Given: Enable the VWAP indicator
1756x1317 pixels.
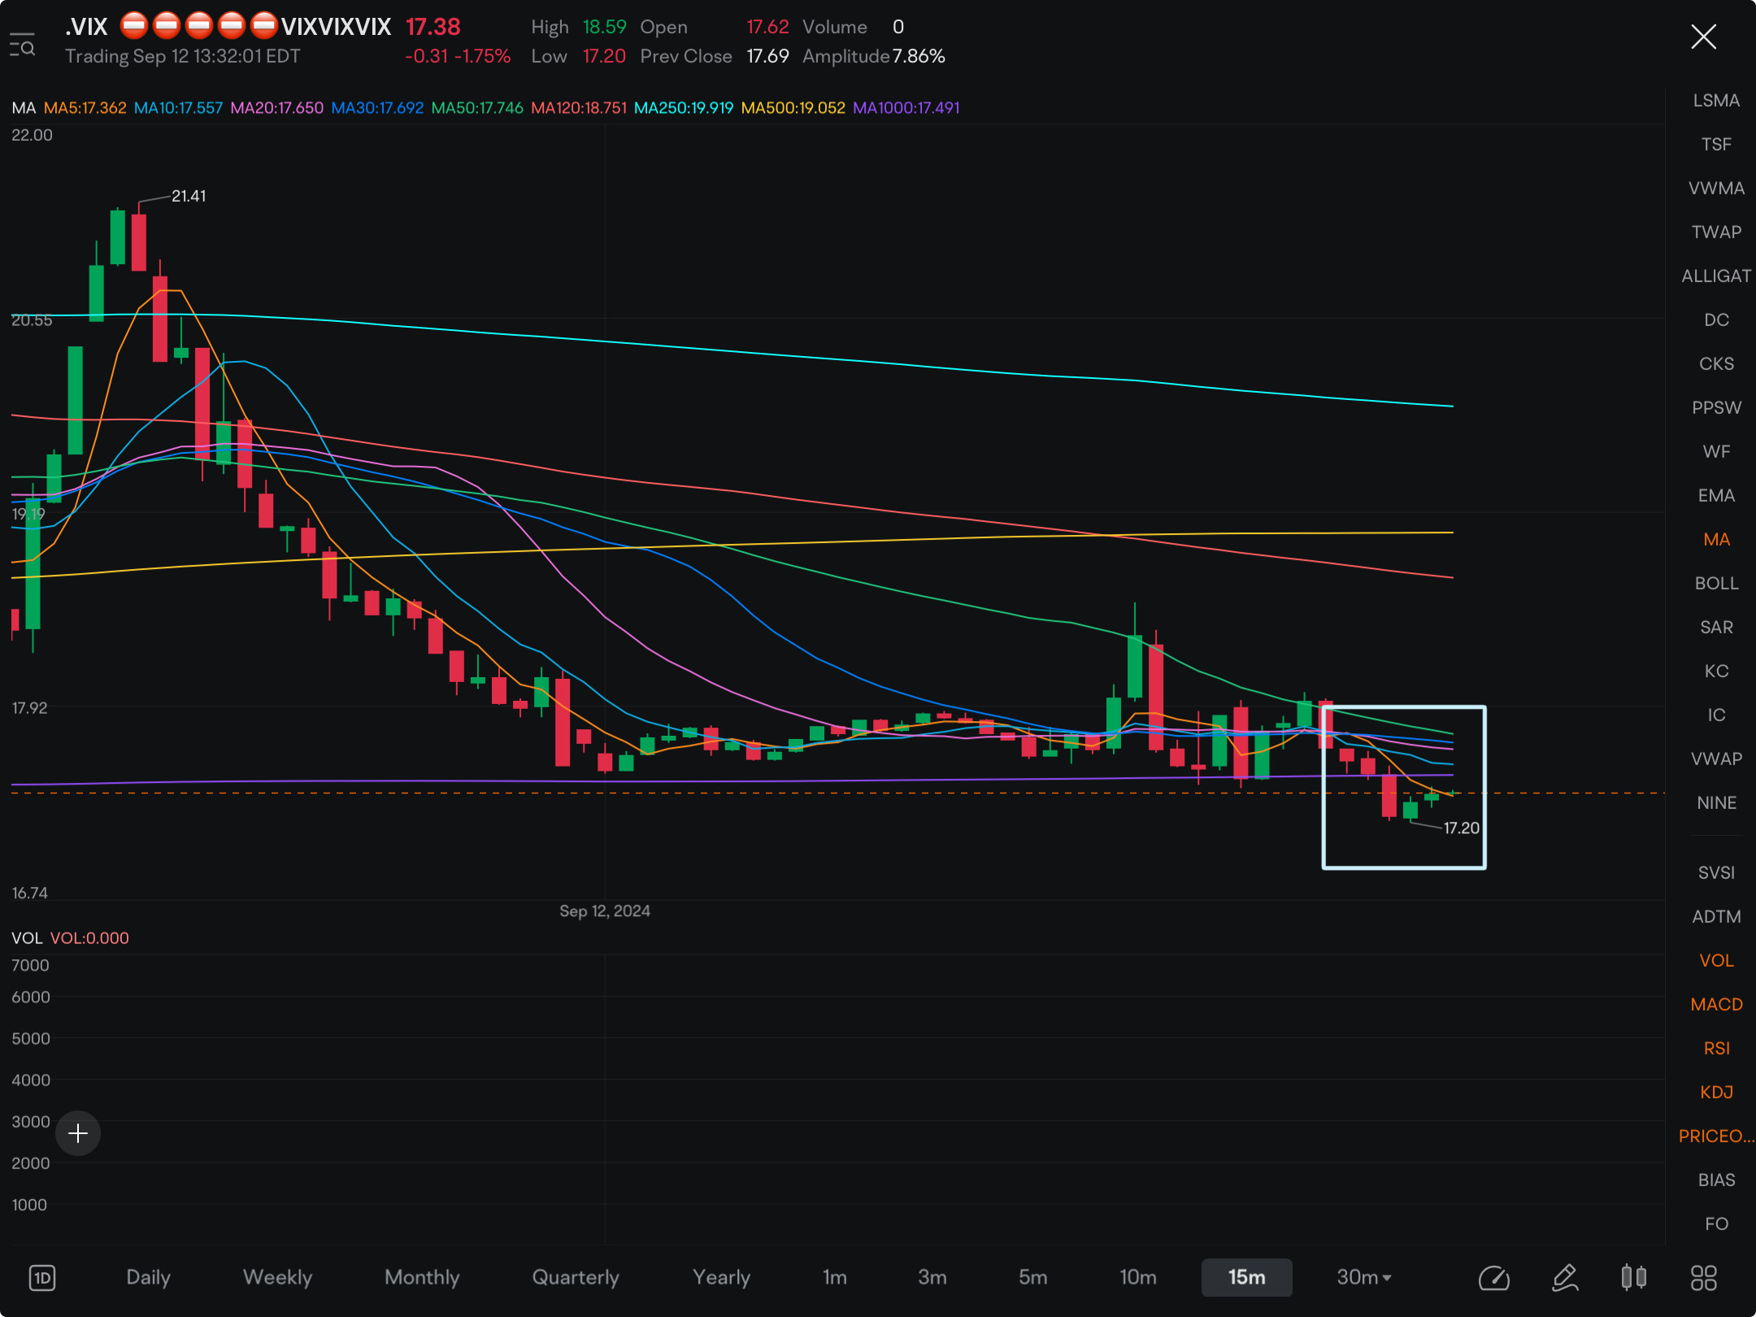Looking at the screenshot, I should (x=1716, y=759).
